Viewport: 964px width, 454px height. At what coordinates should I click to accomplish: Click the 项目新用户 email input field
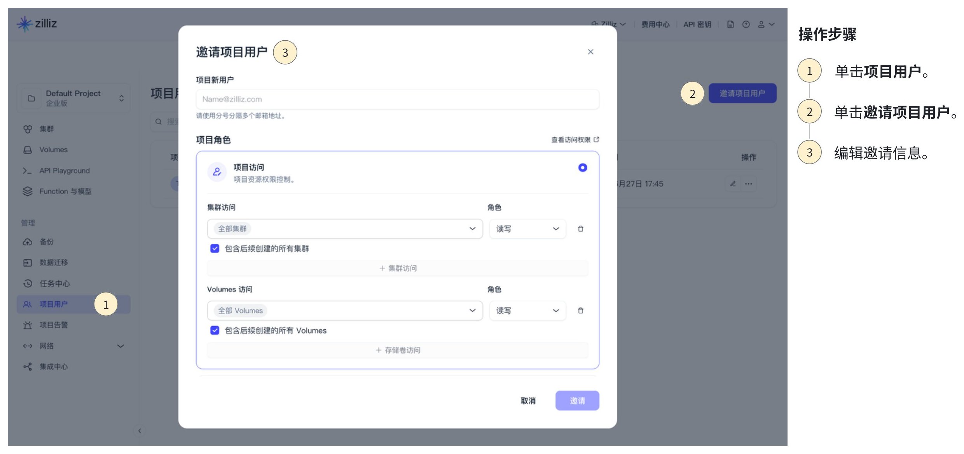(x=397, y=99)
